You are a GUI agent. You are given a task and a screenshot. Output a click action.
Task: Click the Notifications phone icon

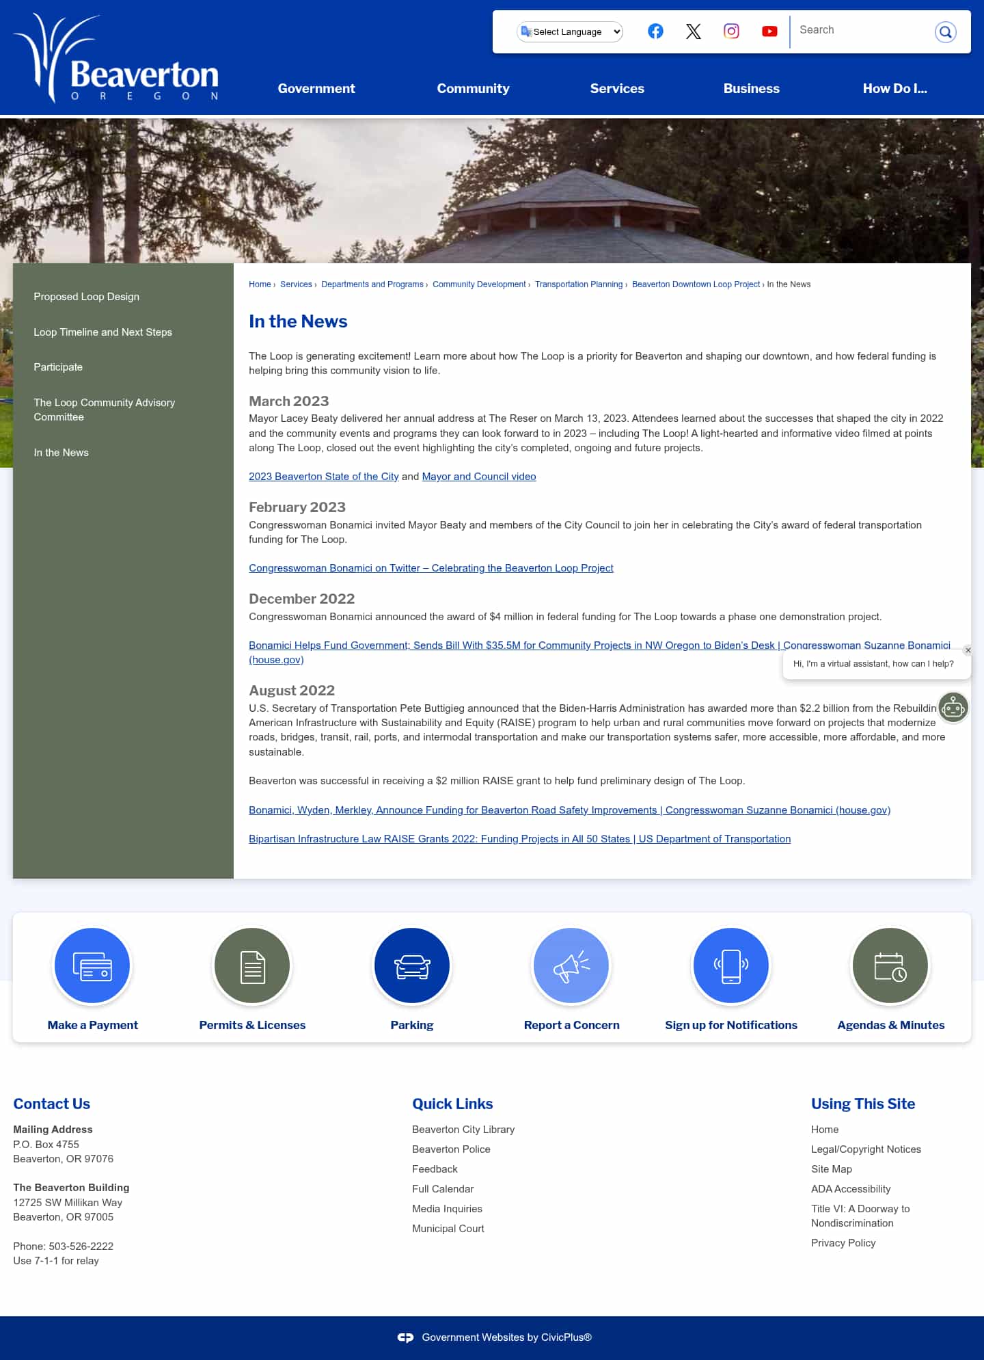tap(731, 965)
